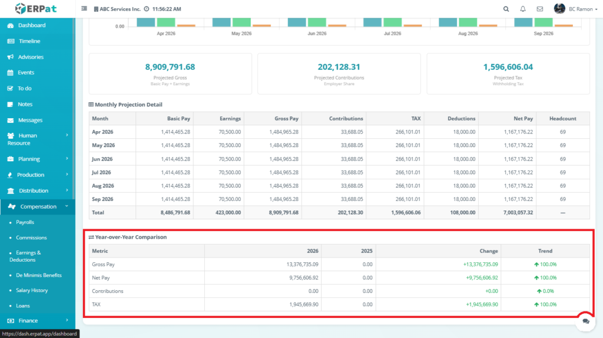The height and width of the screenshot is (338, 603).
Task: Open the chat bubble widget
Action: [x=585, y=321]
